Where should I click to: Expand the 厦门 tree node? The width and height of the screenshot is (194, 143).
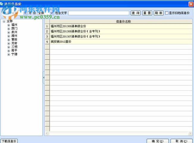(9, 29)
